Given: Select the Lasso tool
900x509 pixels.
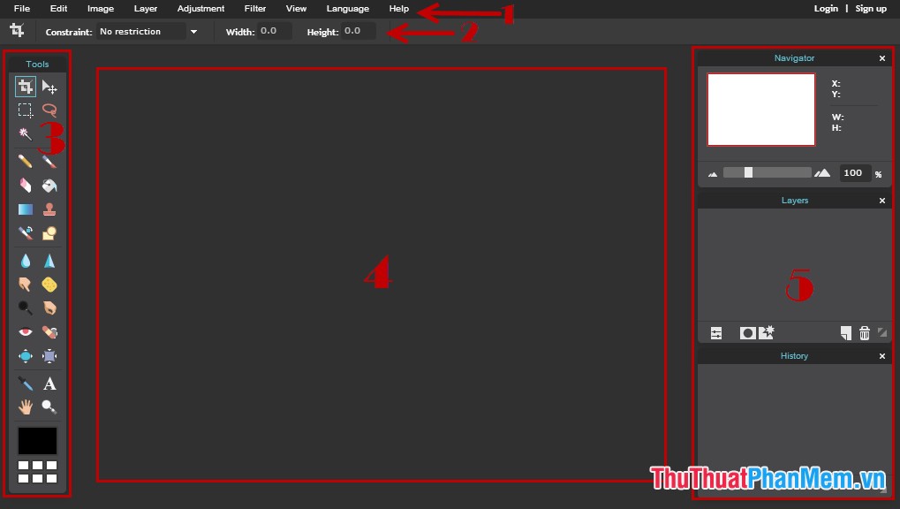Looking at the screenshot, I should pos(49,110).
